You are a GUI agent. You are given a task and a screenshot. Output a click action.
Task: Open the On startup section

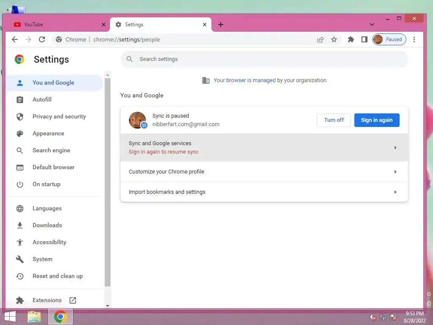[55, 185]
